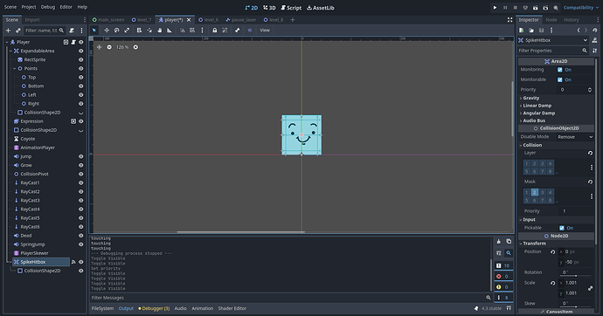
Task: Run the project with play button
Action: pos(495,8)
